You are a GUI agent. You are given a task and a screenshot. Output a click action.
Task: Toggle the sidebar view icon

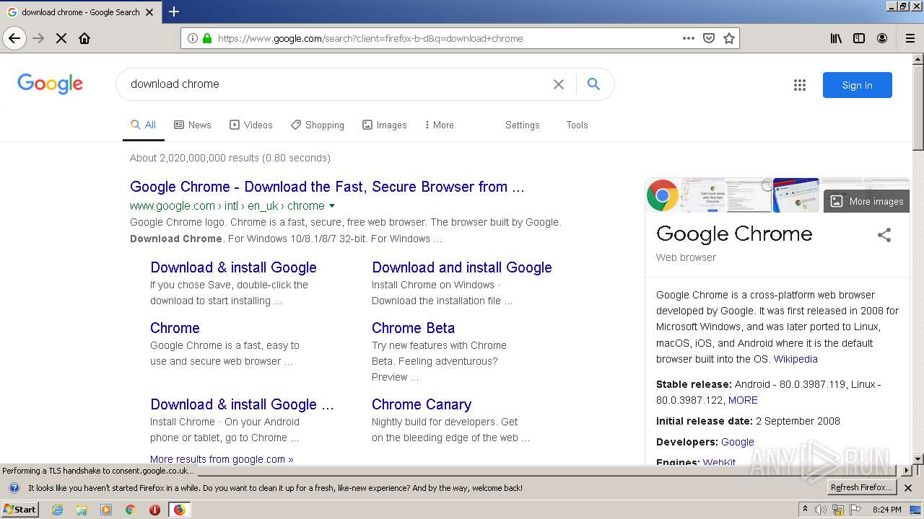pos(859,38)
